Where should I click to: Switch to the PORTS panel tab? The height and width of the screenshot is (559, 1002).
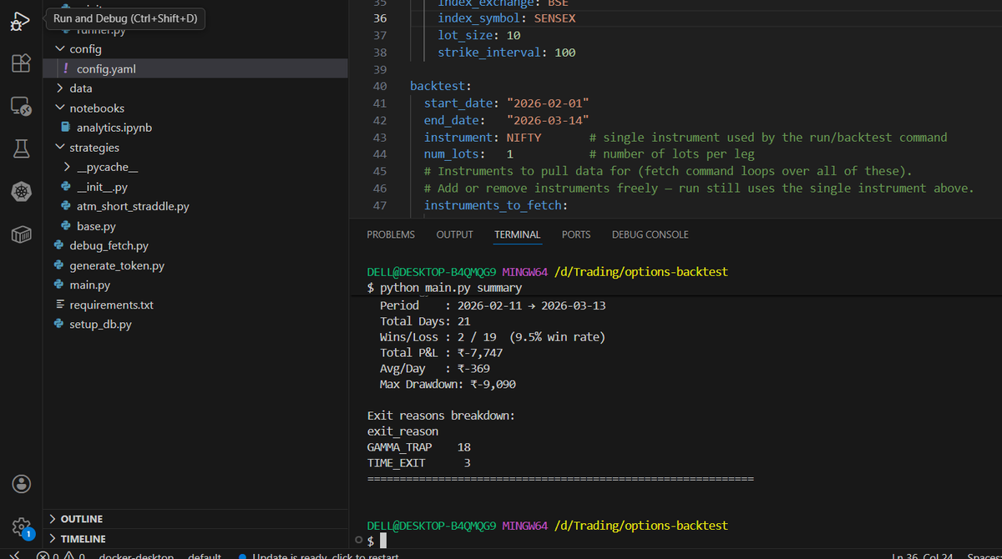576,234
